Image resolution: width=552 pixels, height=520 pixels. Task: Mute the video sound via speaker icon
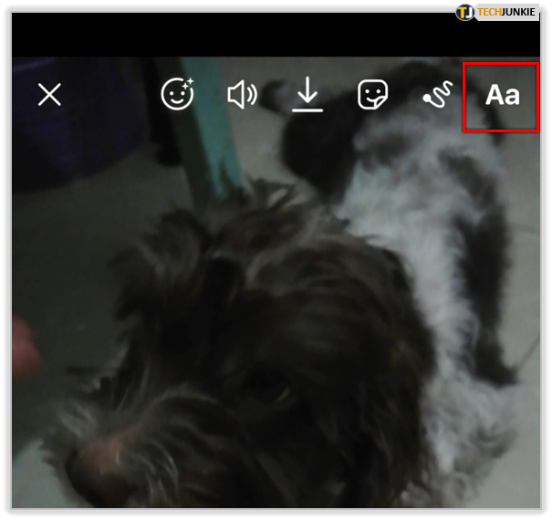click(242, 94)
